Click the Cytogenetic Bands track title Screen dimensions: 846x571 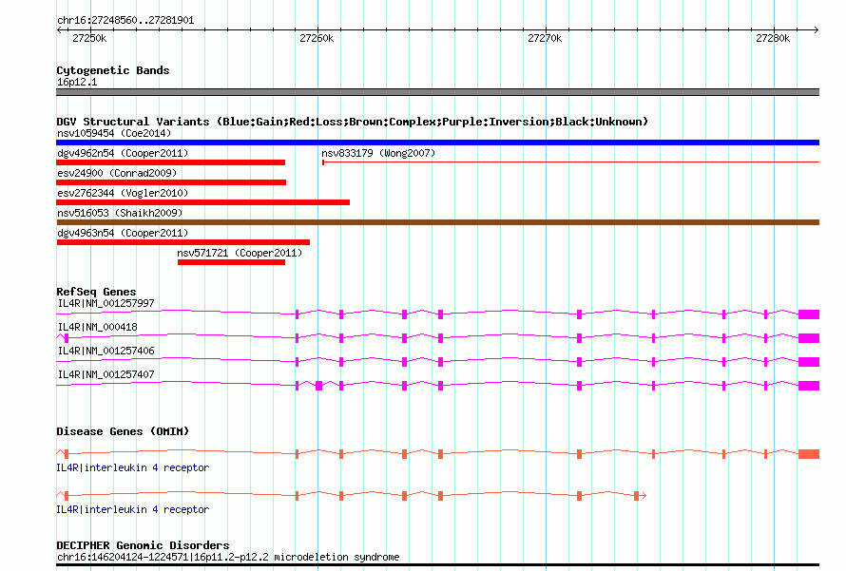click(x=113, y=70)
